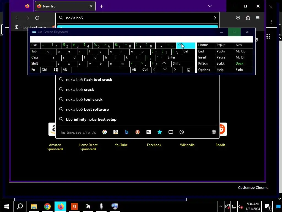Toggle the left Alt key

pos(66,70)
